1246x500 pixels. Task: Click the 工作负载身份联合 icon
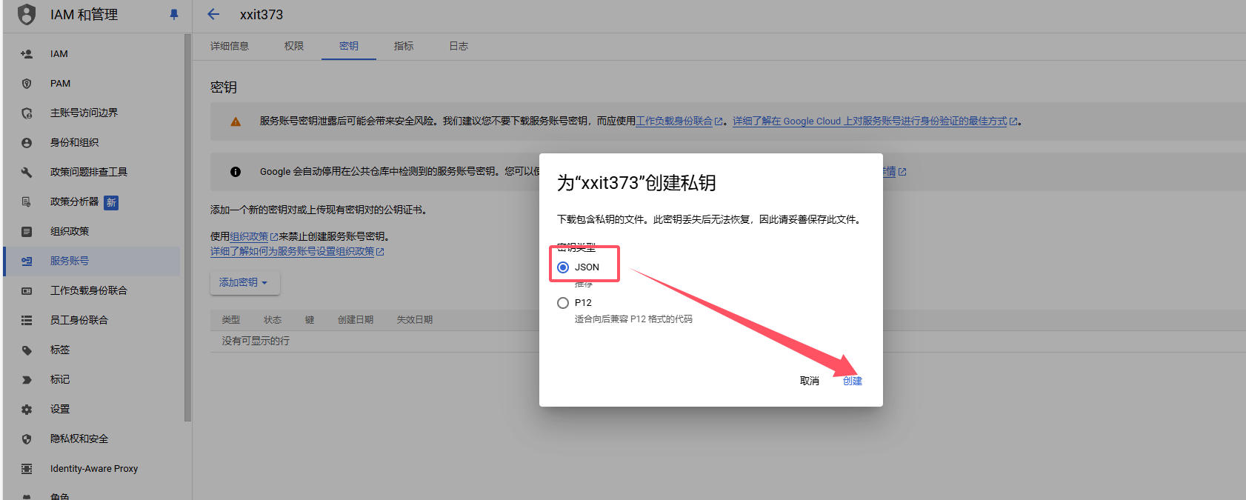[x=27, y=291]
